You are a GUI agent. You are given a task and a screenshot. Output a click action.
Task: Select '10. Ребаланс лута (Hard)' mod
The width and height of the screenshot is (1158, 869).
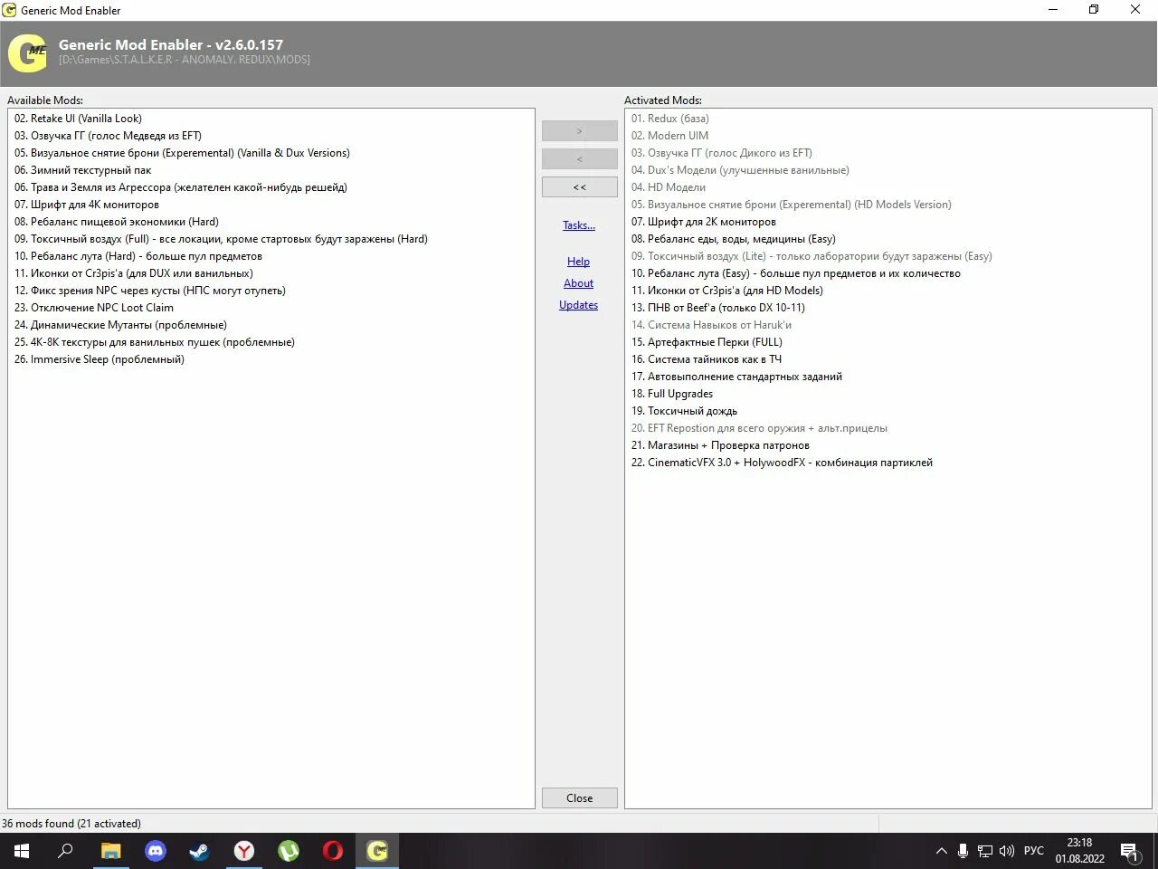pos(138,256)
